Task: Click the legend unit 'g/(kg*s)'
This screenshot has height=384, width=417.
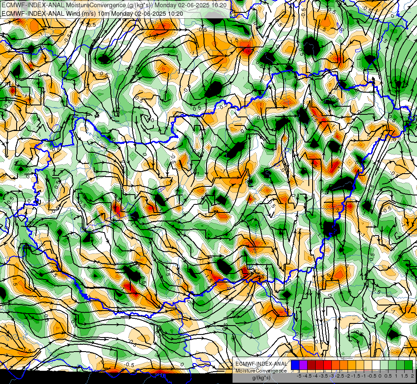Action: tap(261, 378)
